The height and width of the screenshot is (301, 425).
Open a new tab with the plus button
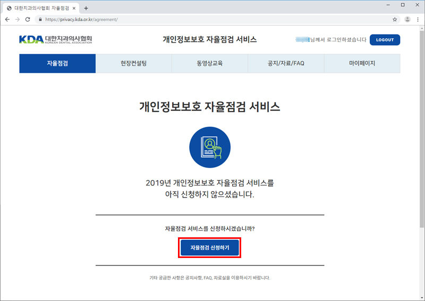86,8
